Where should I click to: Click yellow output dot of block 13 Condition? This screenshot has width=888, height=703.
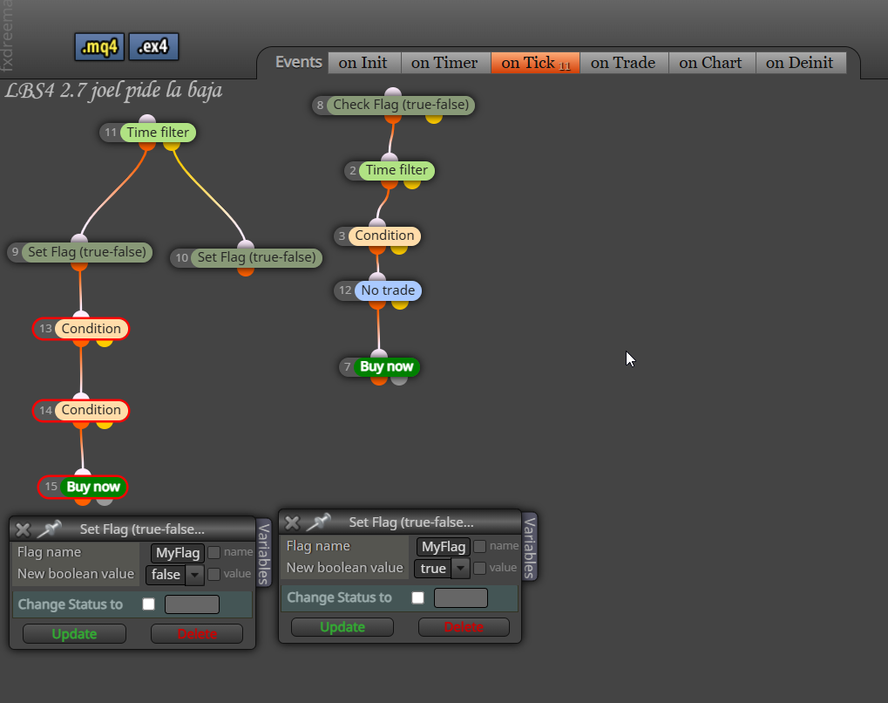tap(105, 342)
